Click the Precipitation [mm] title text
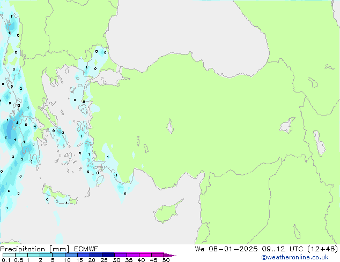This screenshot has width=340, height=262. (x=34, y=249)
